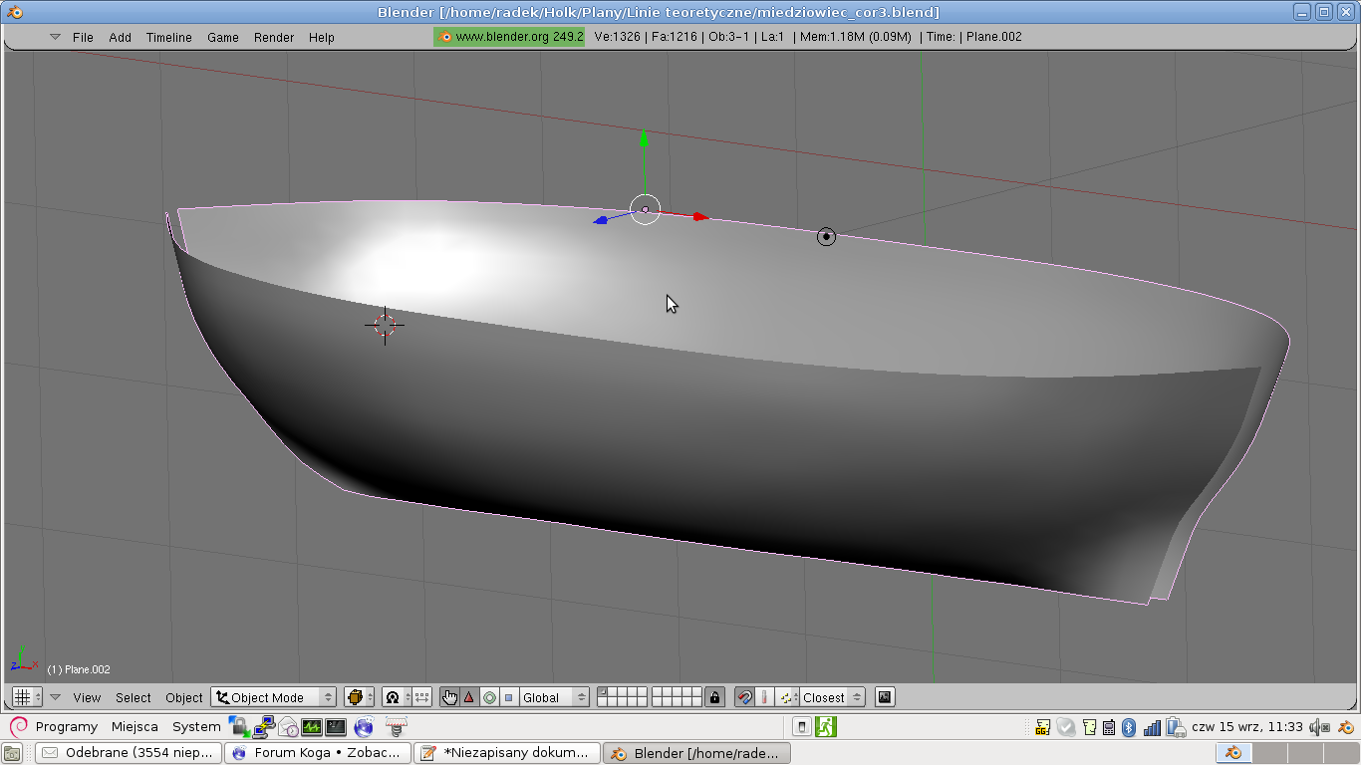Viewport: 1361px width, 765px height.
Task: Open the Add menu in top bar
Action: [x=120, y=37]
